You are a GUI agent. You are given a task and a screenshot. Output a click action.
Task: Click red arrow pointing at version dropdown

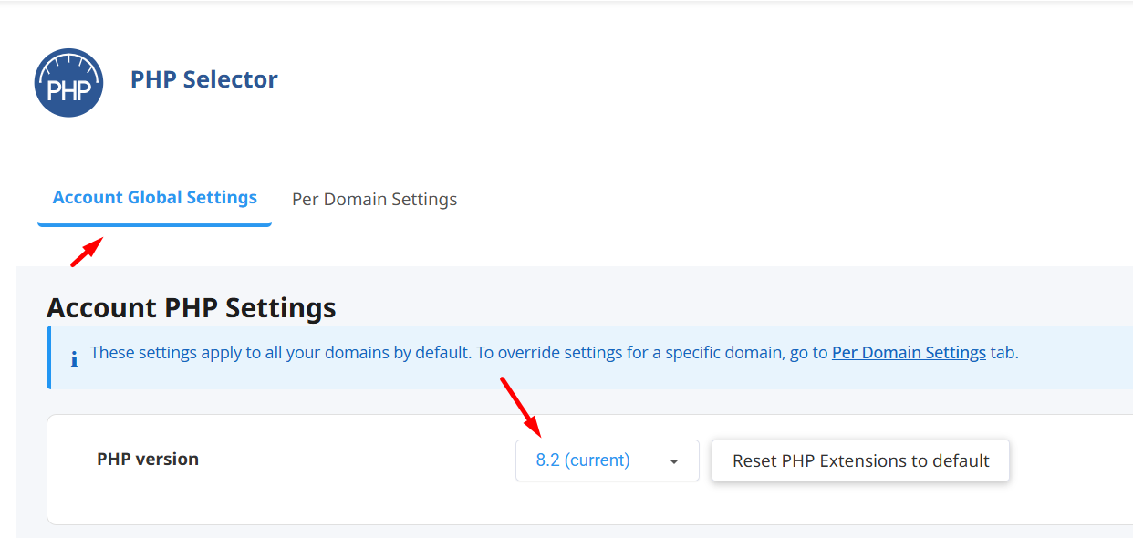[x=521, y=404]
